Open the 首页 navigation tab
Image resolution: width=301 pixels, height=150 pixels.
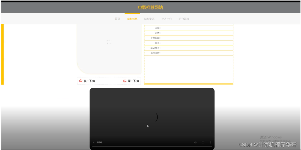point(117,19)
